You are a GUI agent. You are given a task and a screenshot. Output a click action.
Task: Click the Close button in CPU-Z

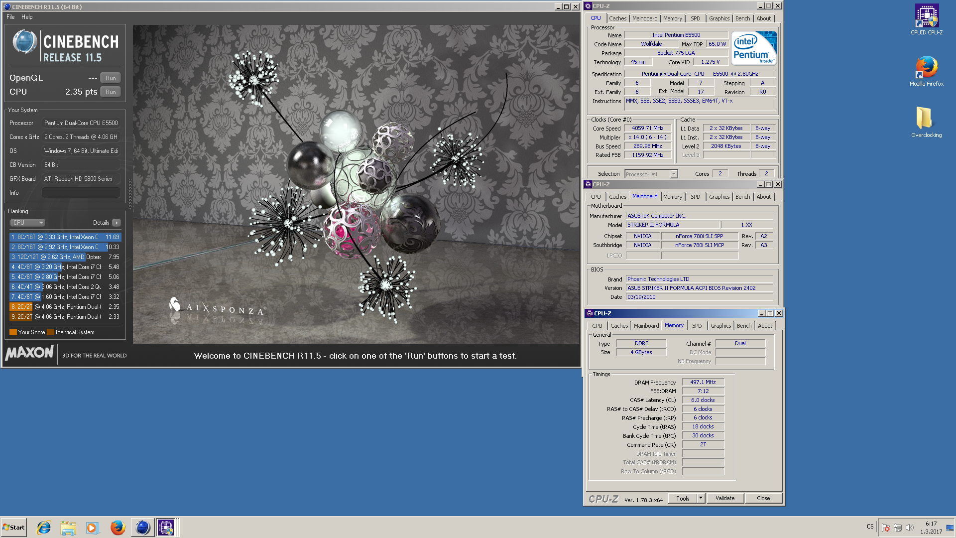coord(763,498)
